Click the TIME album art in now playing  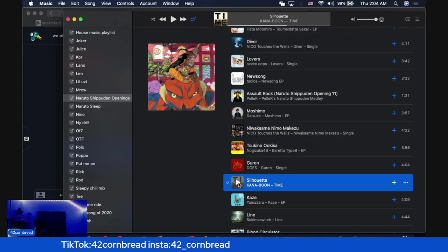(220, 19)
